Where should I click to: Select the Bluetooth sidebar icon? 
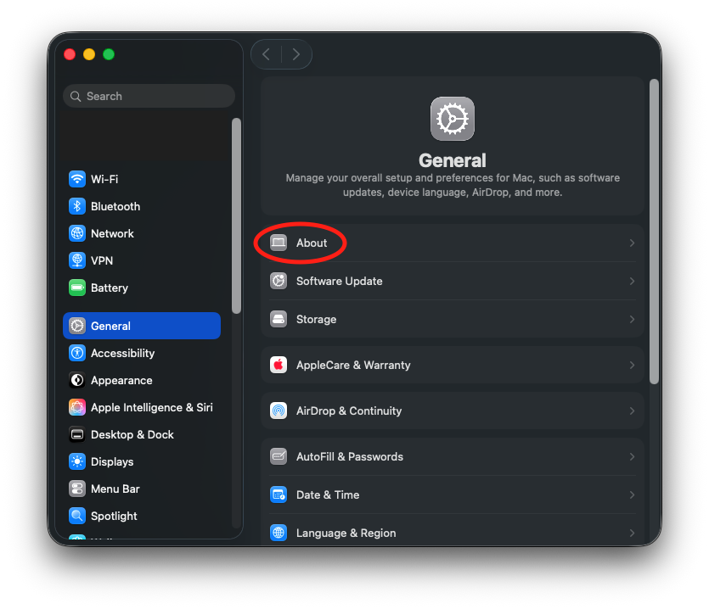77,206
